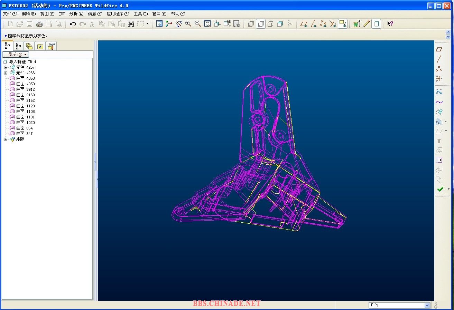Screen dimensions: 454x310
Task: Select the coordinate system tool on right toolbar
Action: point(439,78)
